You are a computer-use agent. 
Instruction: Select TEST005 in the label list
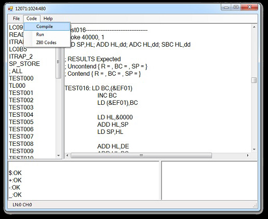pyautogui.click(x=21, y=122)
